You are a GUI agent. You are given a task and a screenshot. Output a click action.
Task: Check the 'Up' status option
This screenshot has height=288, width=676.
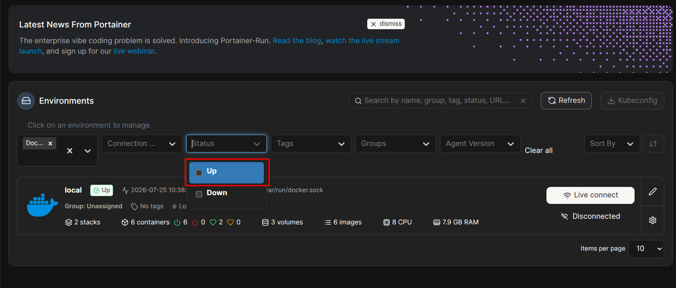199,173
